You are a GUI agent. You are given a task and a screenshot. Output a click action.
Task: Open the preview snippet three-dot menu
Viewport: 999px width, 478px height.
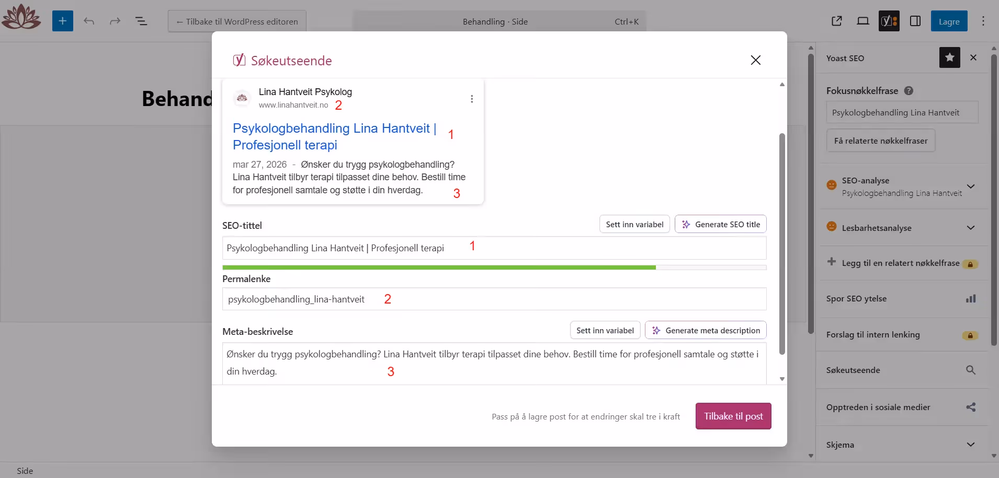coord(472,99)
